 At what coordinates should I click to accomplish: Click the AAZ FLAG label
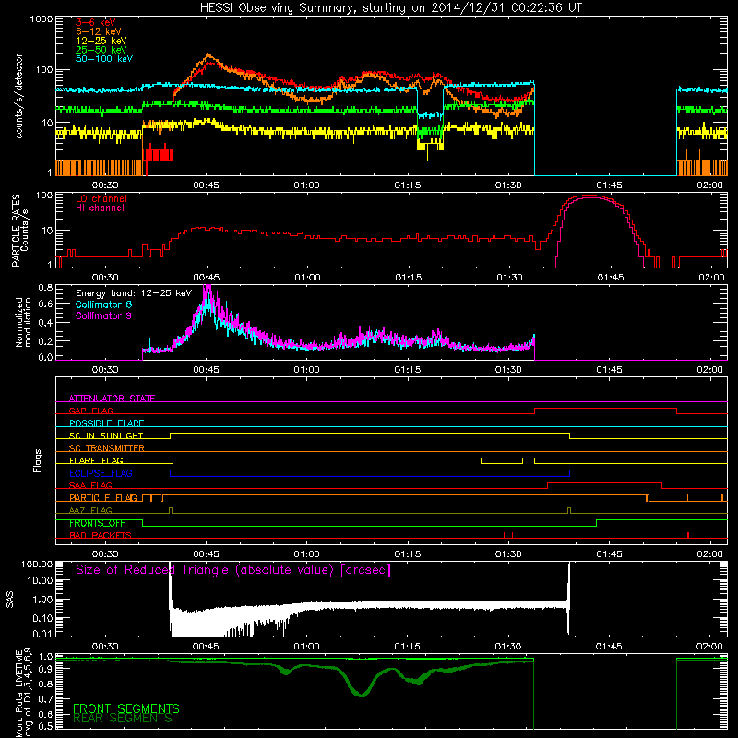(90, 510)
